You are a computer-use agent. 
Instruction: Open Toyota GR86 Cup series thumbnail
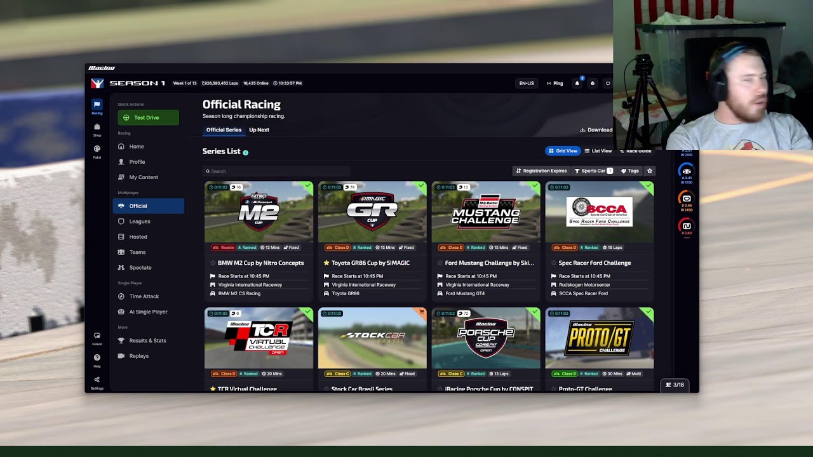click(x=372, y=212)
